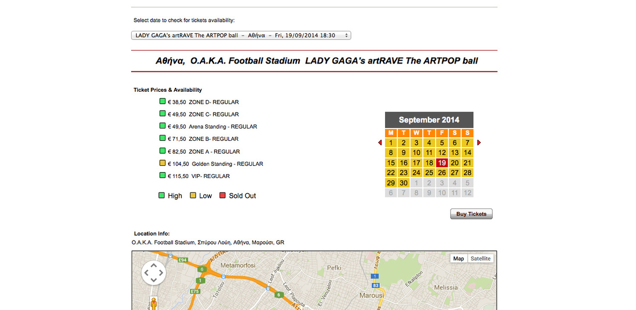
Task: Click the next month red arrow
Action: click(x=479, y=143)
